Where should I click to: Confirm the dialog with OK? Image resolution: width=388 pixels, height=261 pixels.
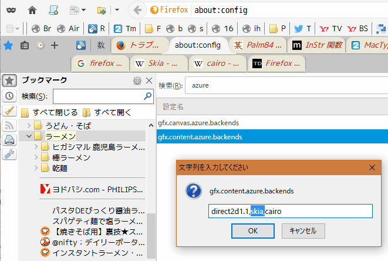[252, 231]
